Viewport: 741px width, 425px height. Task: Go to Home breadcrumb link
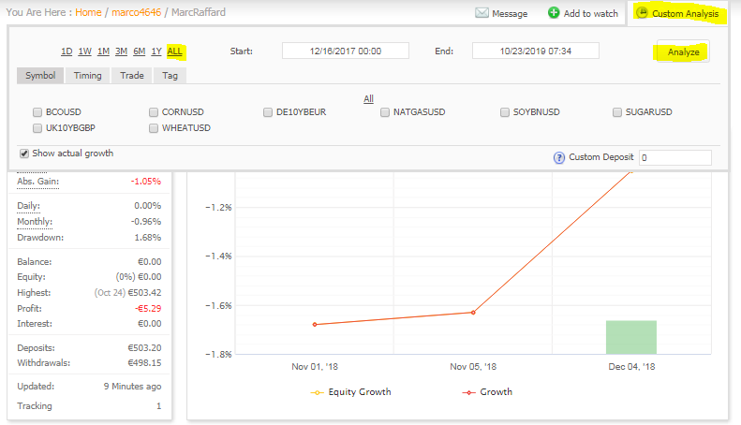pyautogui.click(x=88, y=13)
